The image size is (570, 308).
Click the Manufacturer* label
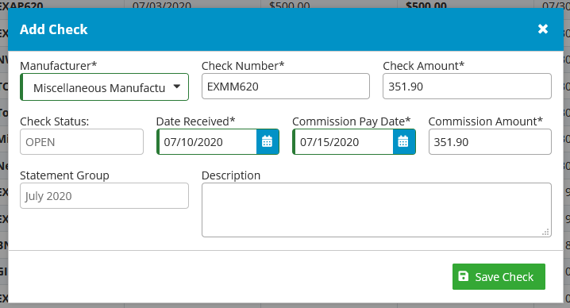(x=59, y=66)
